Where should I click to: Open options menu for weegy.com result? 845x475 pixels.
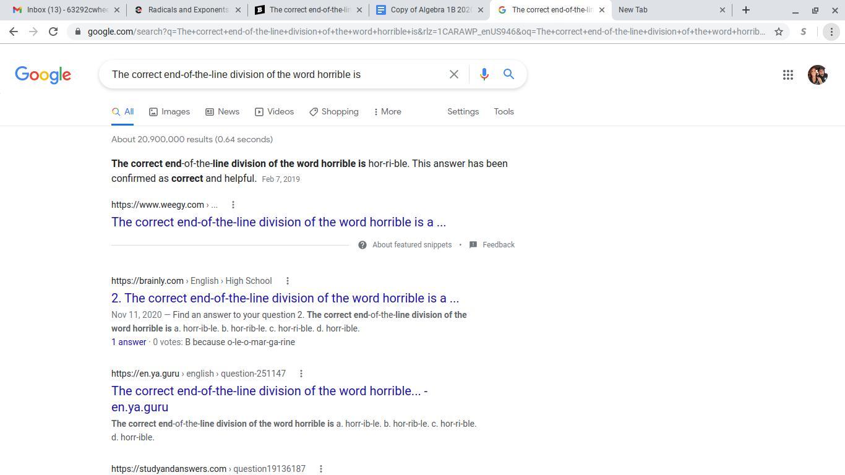point(233,205)
